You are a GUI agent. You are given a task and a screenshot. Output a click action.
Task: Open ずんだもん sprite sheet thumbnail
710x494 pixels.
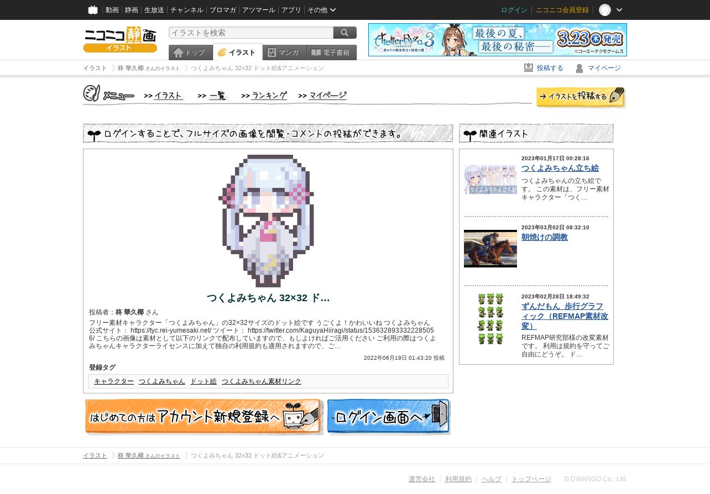click(490, 319)
